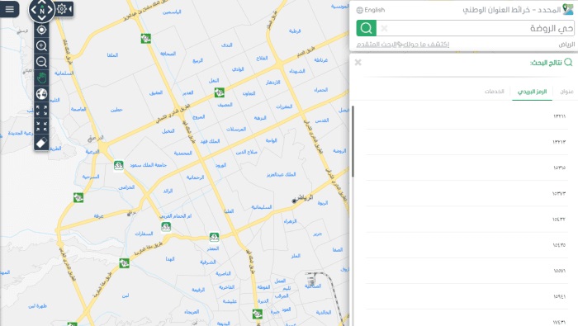Image resolution: width=578 pixels, height=326 pixels.
Task: Click the globe icon beside English
Action: (360, 10)
